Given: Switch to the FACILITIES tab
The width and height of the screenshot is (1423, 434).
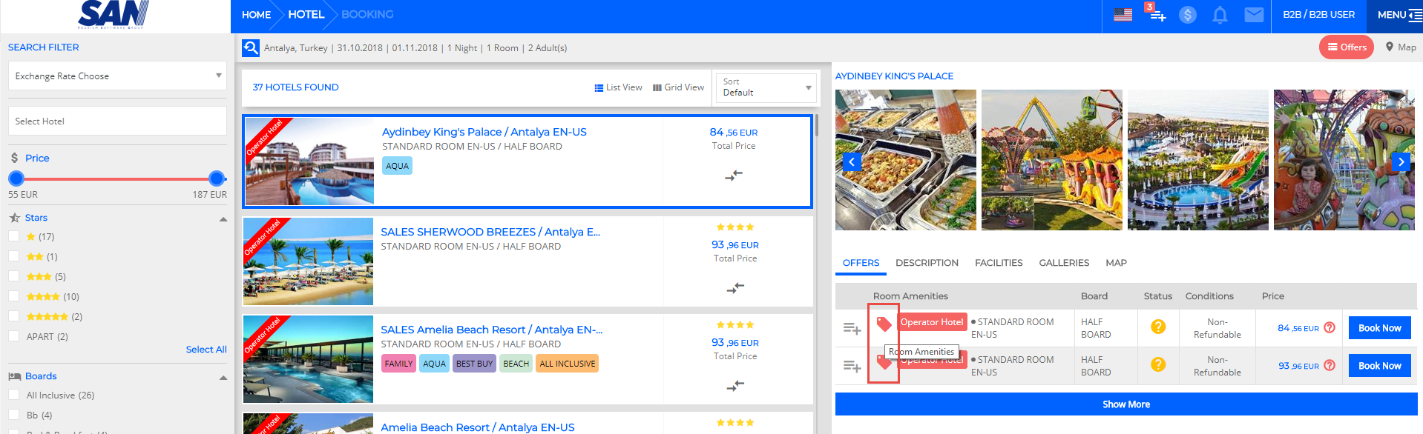Looking at the screenshot, I should tap(998, 263).
